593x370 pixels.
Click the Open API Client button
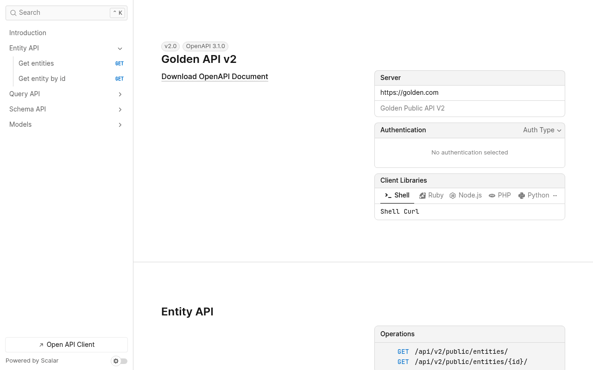tap(66, 345)
